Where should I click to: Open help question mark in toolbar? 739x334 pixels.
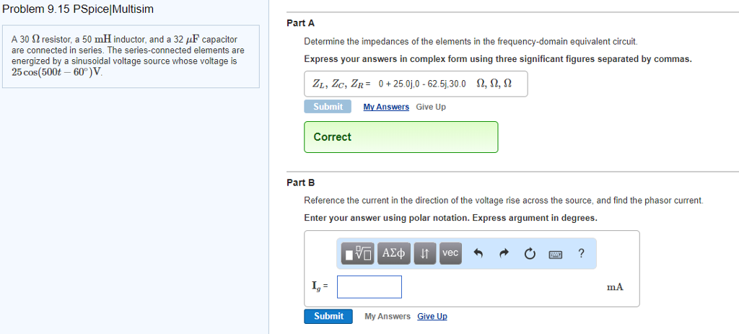tap(581, 253)
